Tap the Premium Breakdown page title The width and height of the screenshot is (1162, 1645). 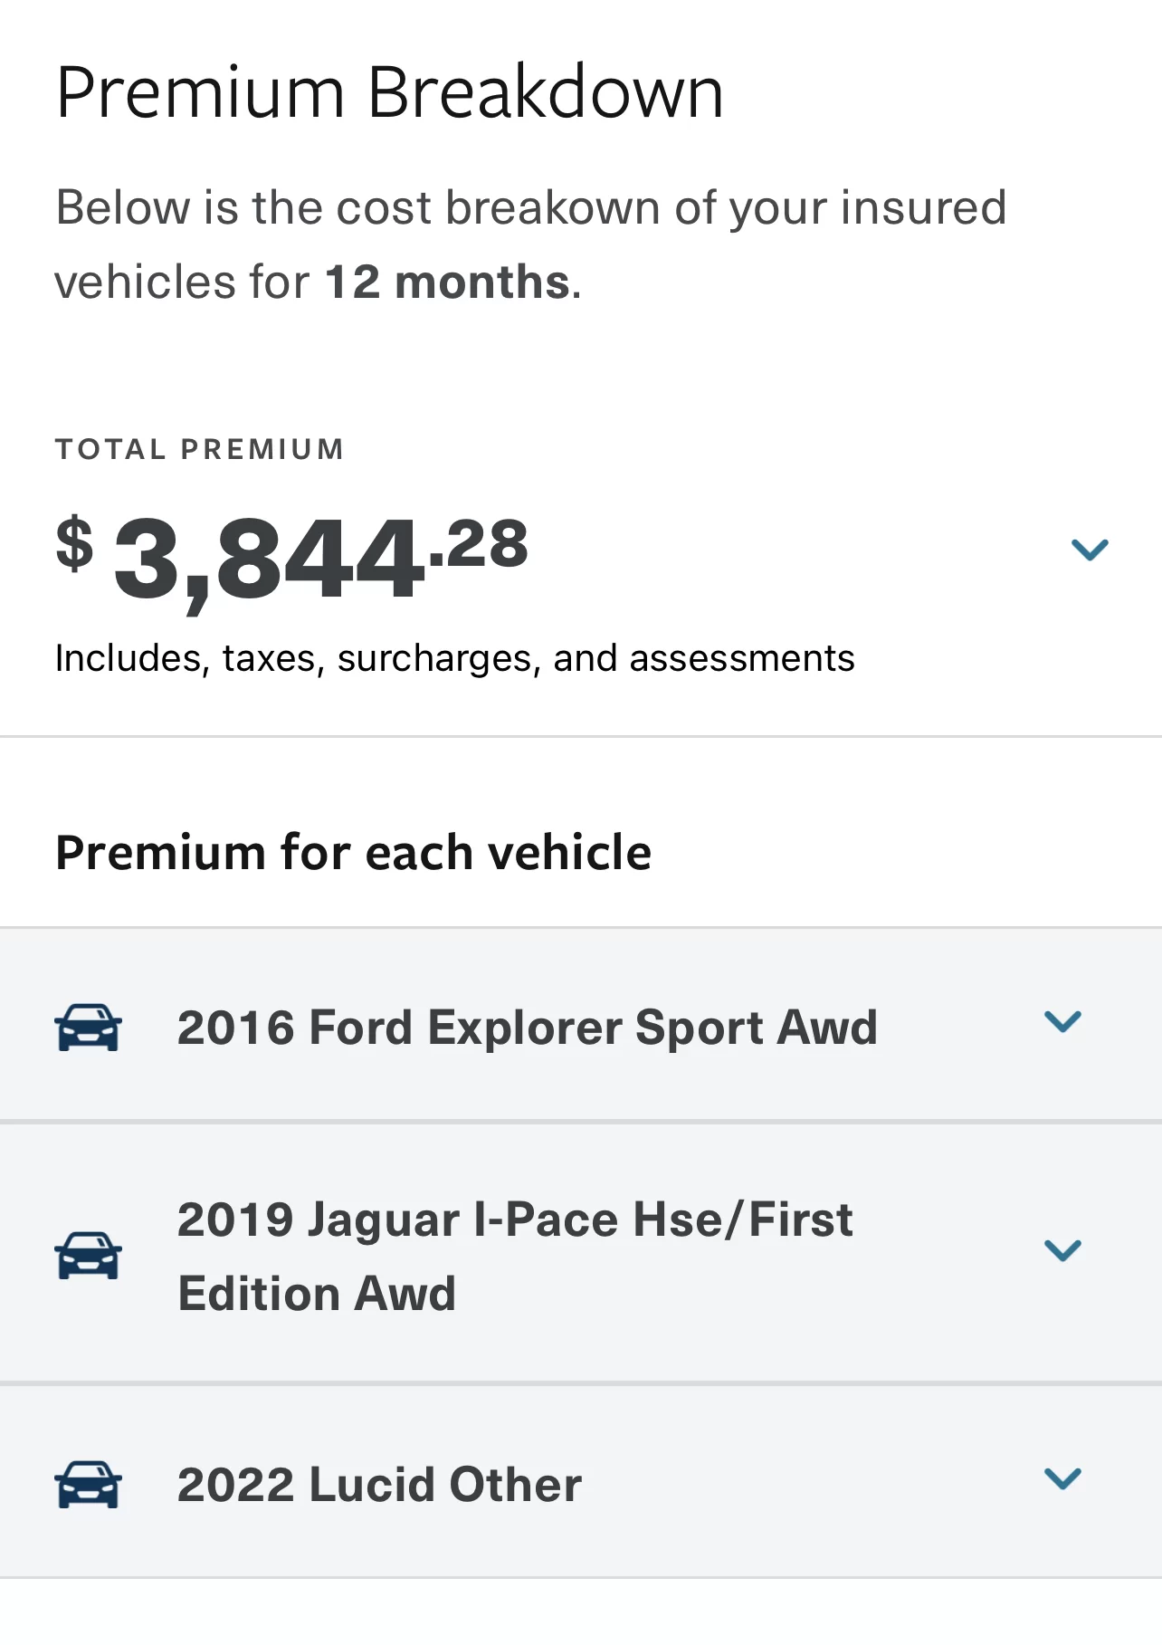pyautogui.click(x=390, y=91)
